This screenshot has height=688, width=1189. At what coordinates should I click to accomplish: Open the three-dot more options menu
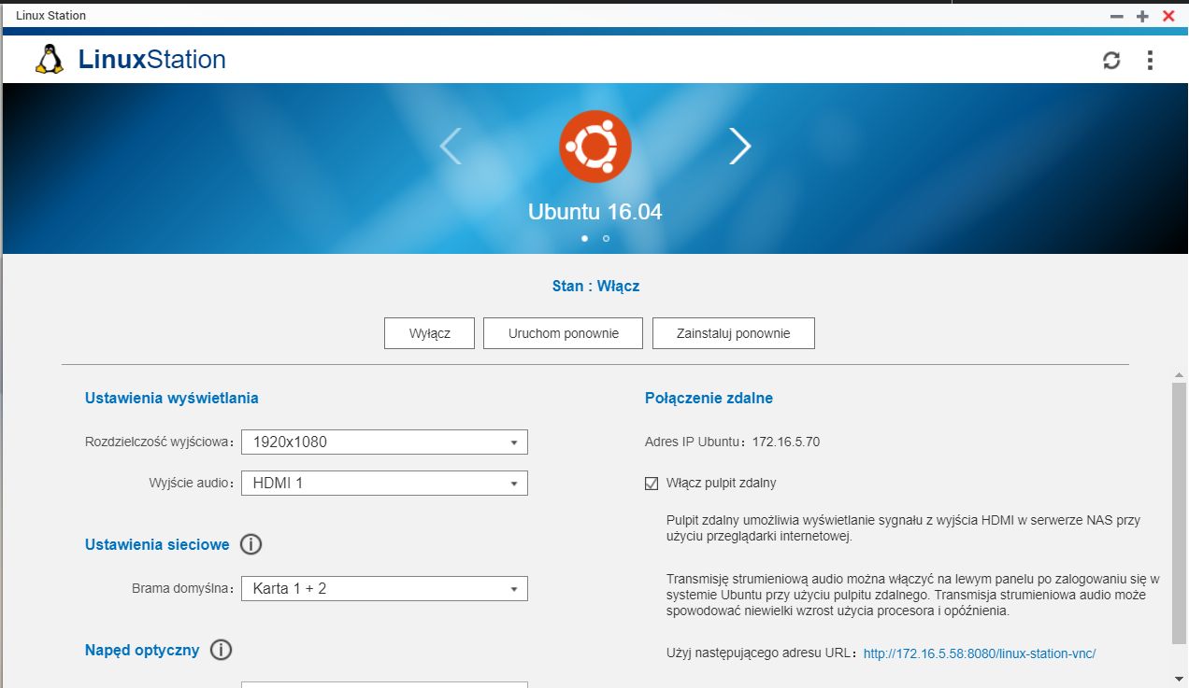click(1150, 61)
